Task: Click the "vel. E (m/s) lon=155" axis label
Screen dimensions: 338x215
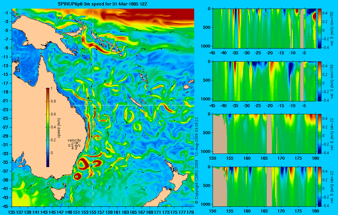Action: coord(332,29)
